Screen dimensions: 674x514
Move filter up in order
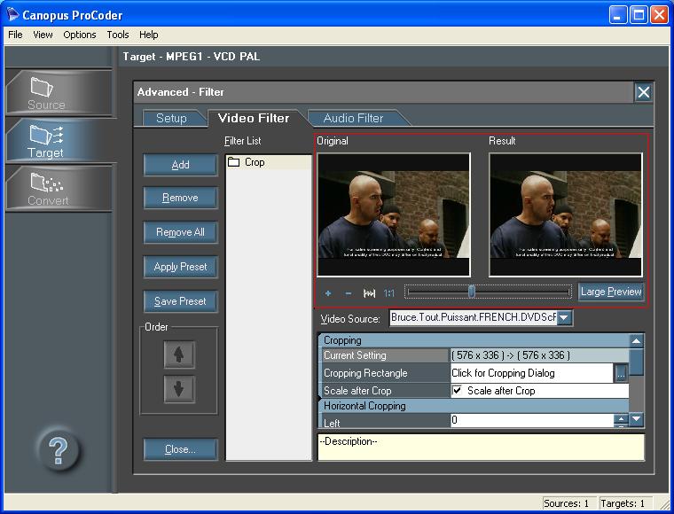point(178,355)
